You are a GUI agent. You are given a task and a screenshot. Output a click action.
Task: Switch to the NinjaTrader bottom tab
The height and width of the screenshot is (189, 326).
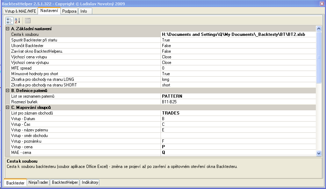(x=38, y=182)
